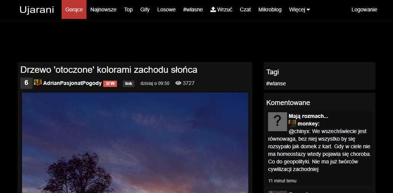Open the Gify section

[145, 9]
